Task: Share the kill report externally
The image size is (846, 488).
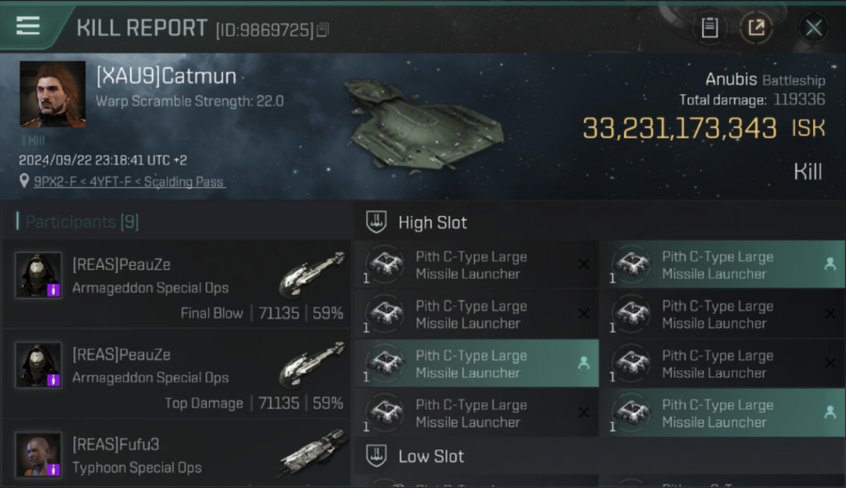Action: 756,28
